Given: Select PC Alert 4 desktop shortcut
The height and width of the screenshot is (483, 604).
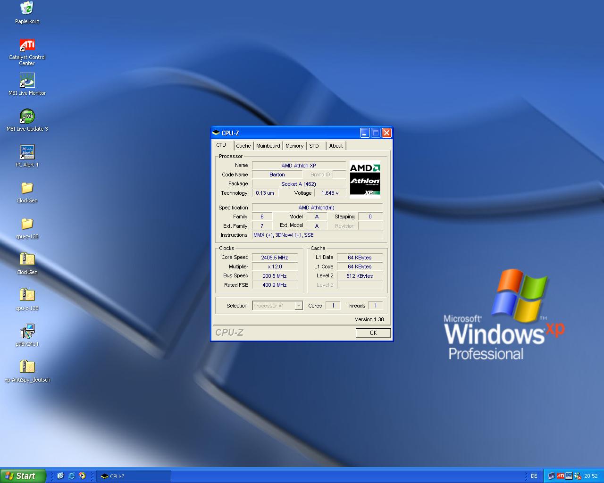Looking at the screenshot, I should point(27,152).
